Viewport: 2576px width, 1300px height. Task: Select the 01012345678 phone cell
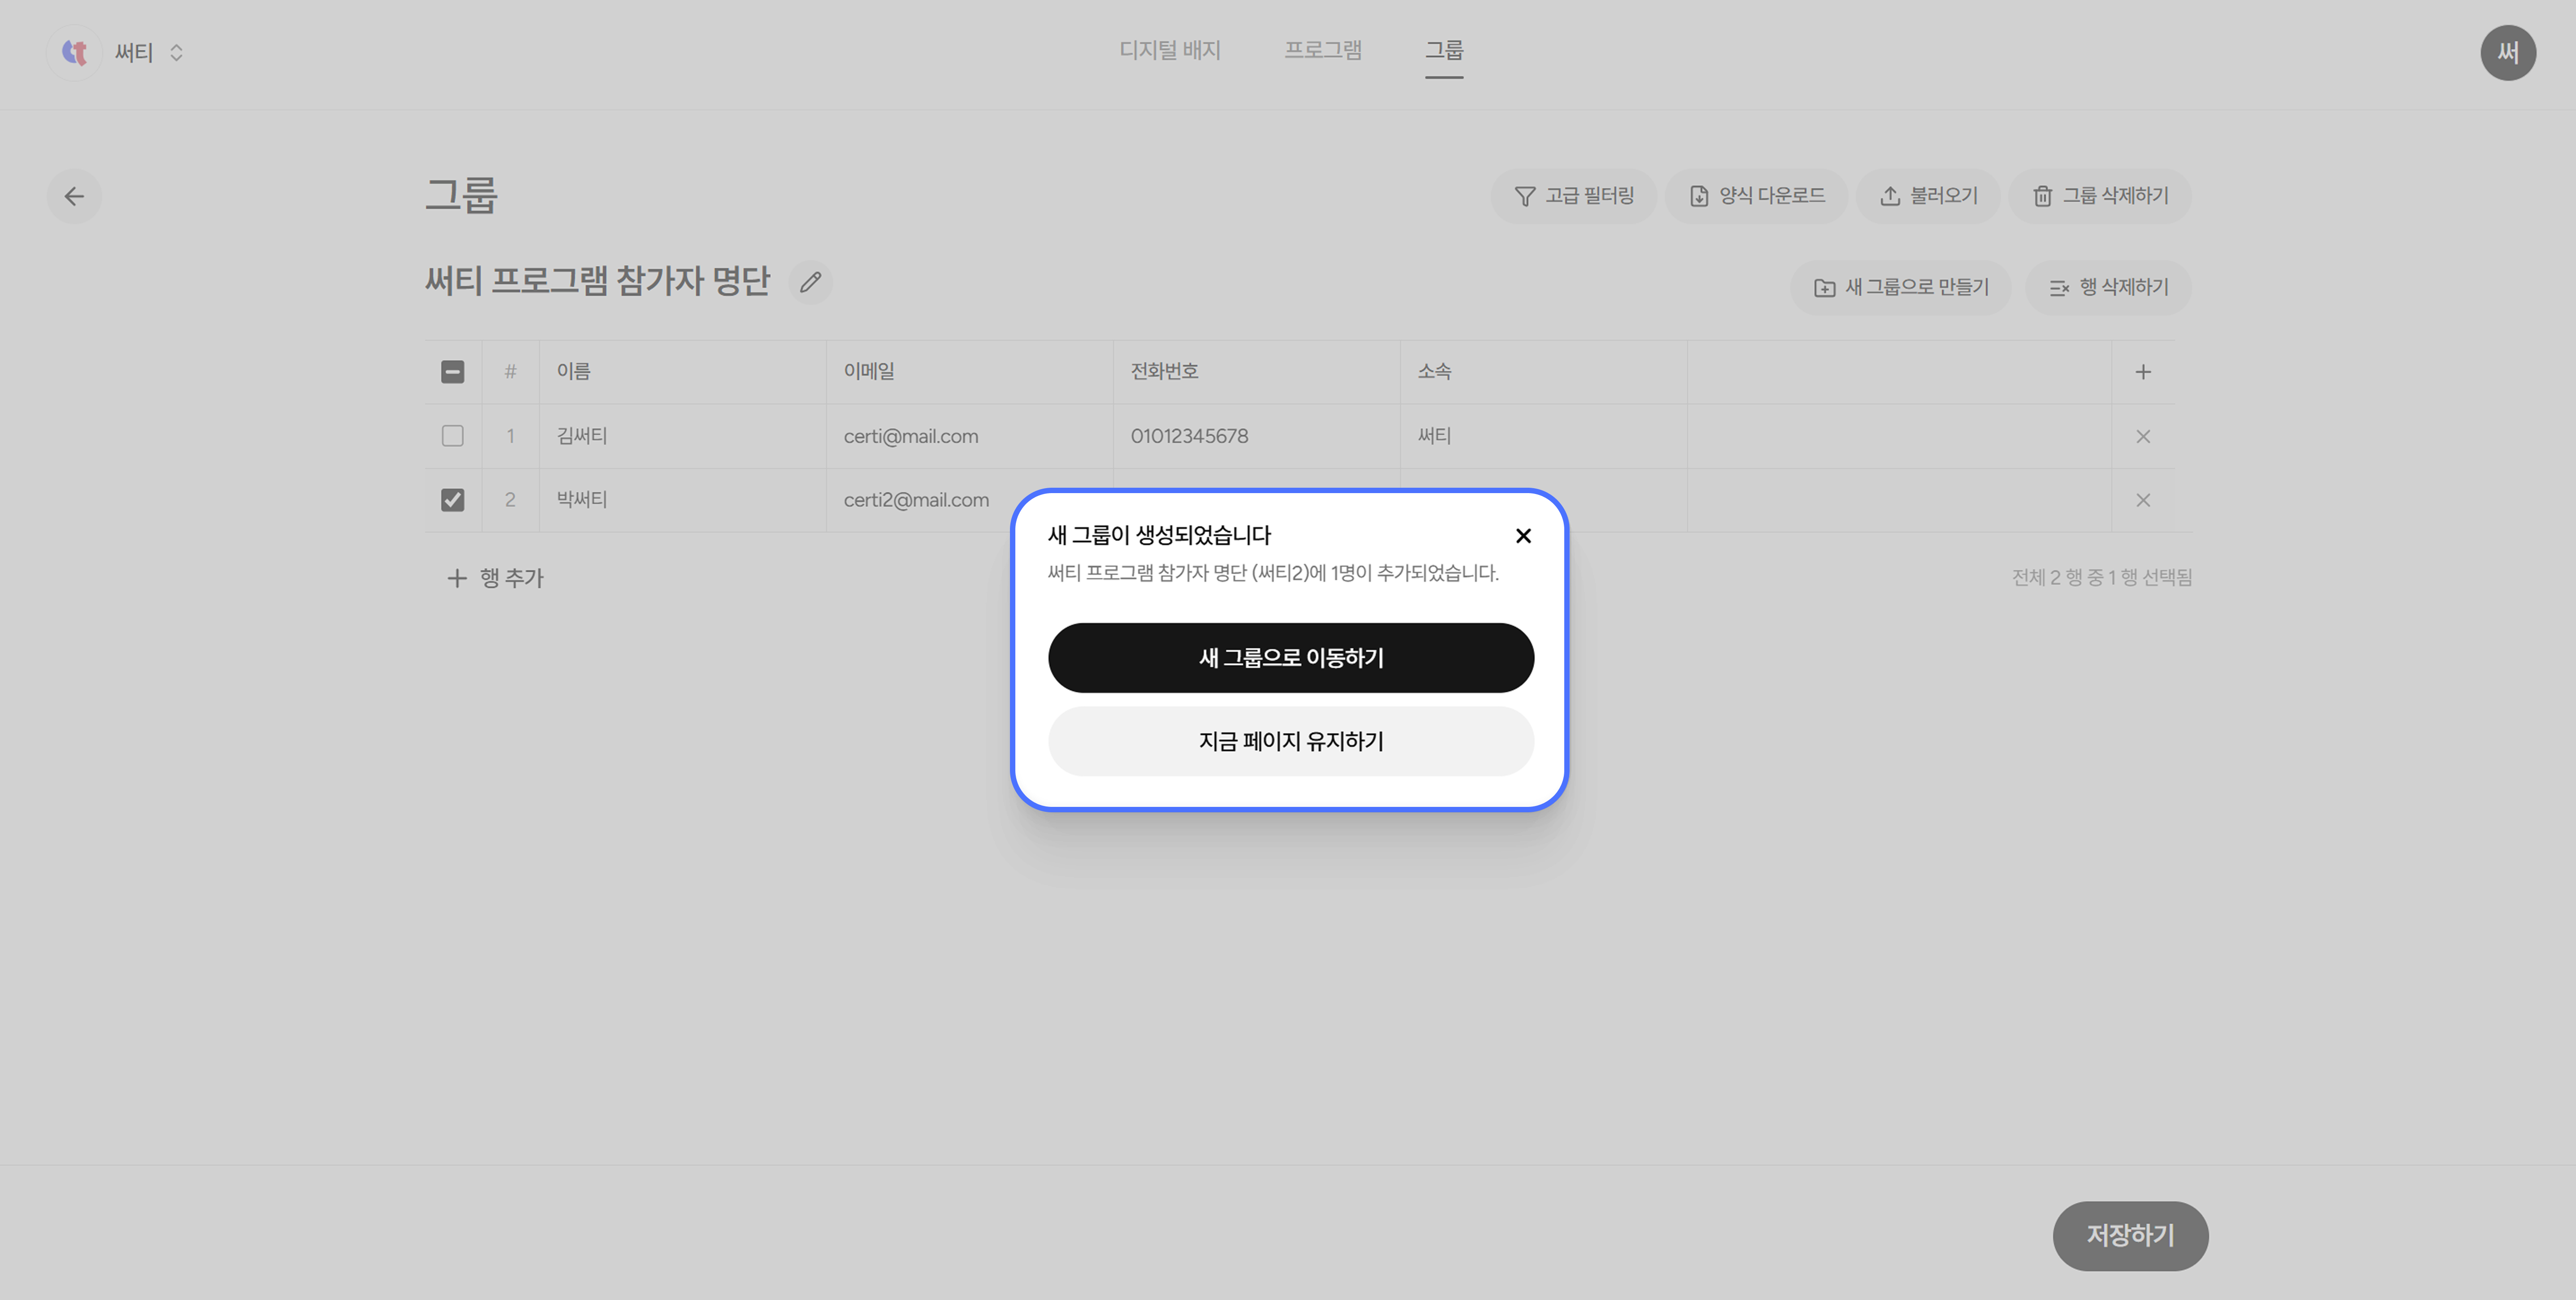coord(1256,436)
